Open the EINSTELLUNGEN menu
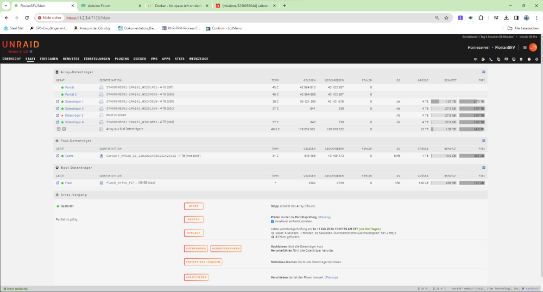 (x=97, y=59)
